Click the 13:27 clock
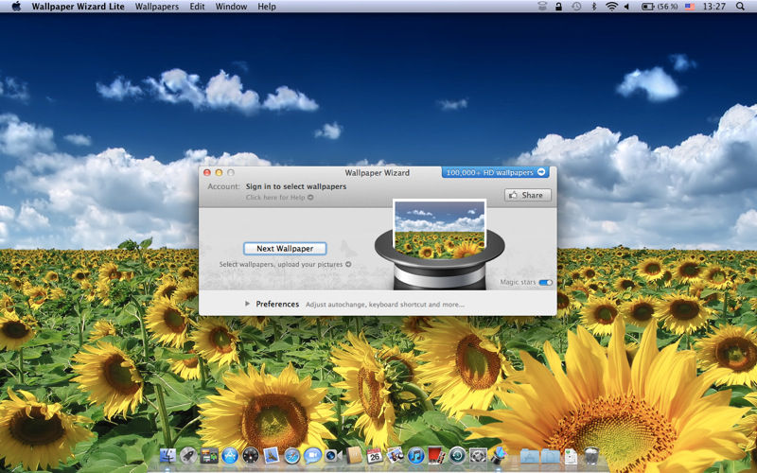757x473 pixels. [x=714, y=7]
